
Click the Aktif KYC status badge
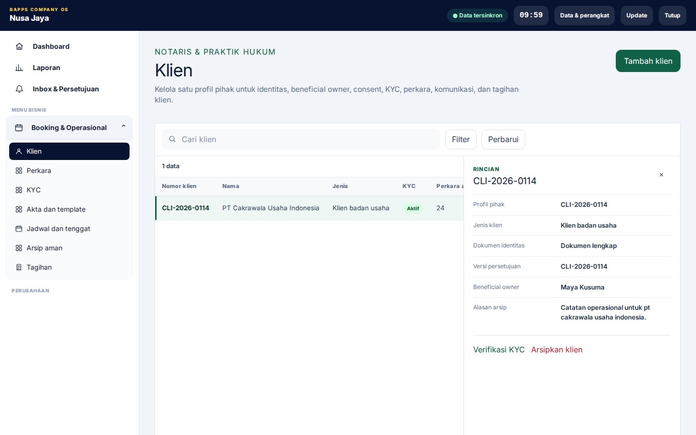tap(413, 208)
